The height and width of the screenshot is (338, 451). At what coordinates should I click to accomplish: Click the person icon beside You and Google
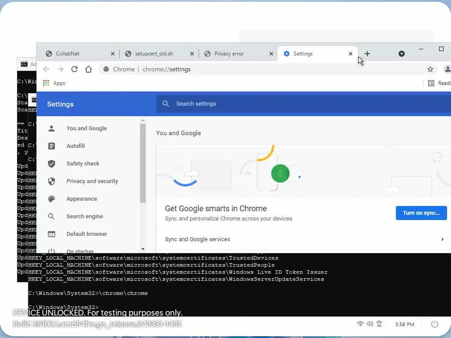[x=52, y=129]
